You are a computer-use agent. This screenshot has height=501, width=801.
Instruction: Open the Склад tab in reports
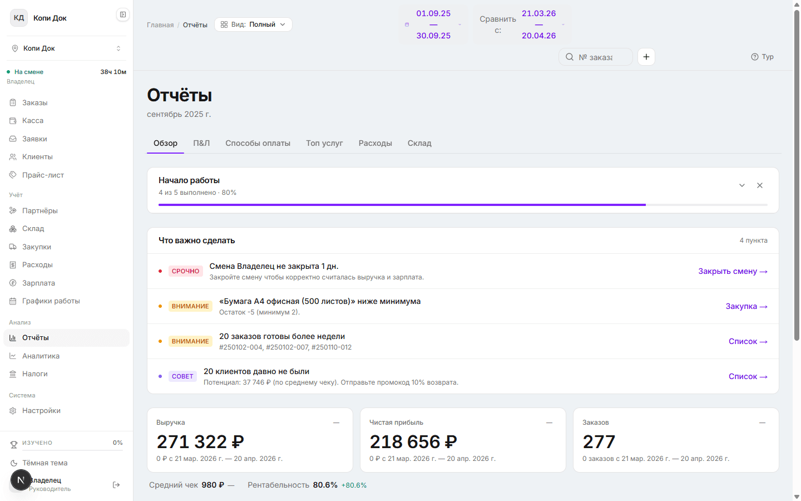click(419, 143)
